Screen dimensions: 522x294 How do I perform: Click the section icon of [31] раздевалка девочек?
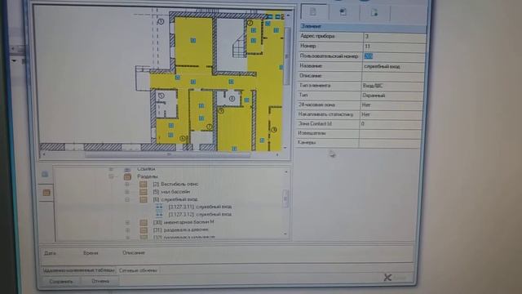click(x=144, y=230)
